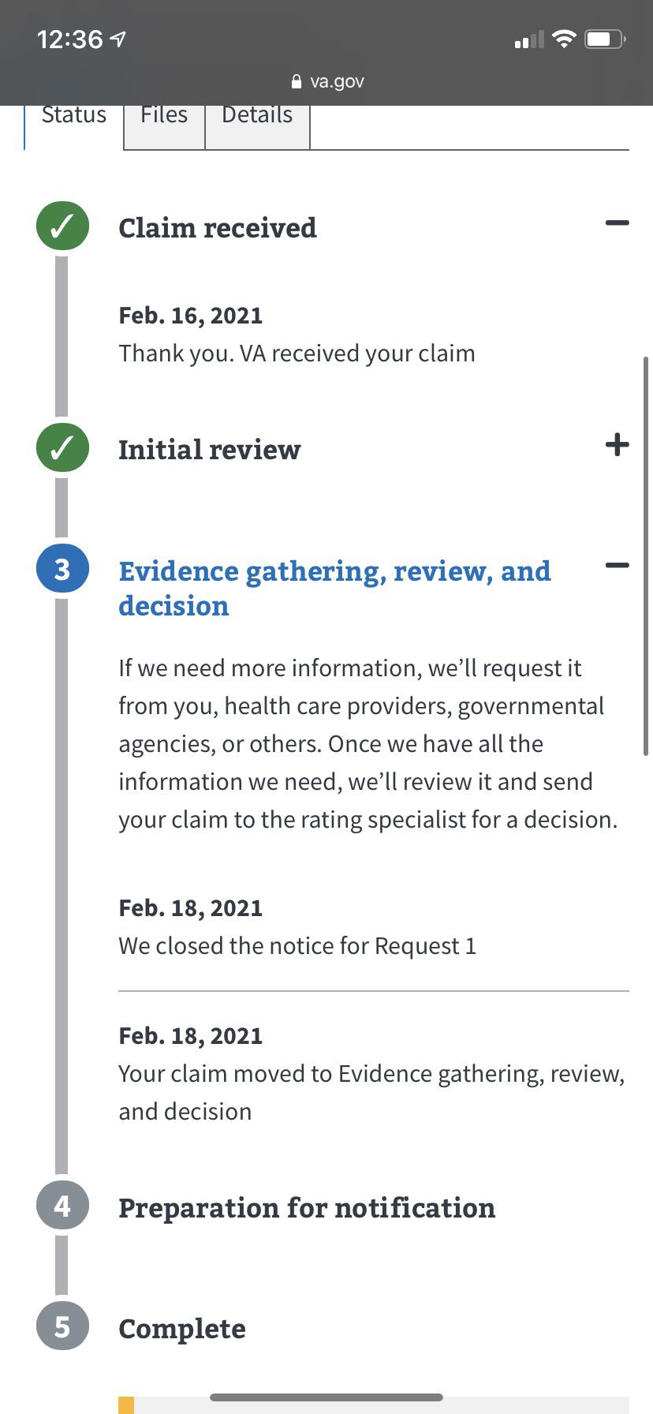Click the gray step 4 circle
The width and height of the screenshot is (653, 1414).
62,1206
